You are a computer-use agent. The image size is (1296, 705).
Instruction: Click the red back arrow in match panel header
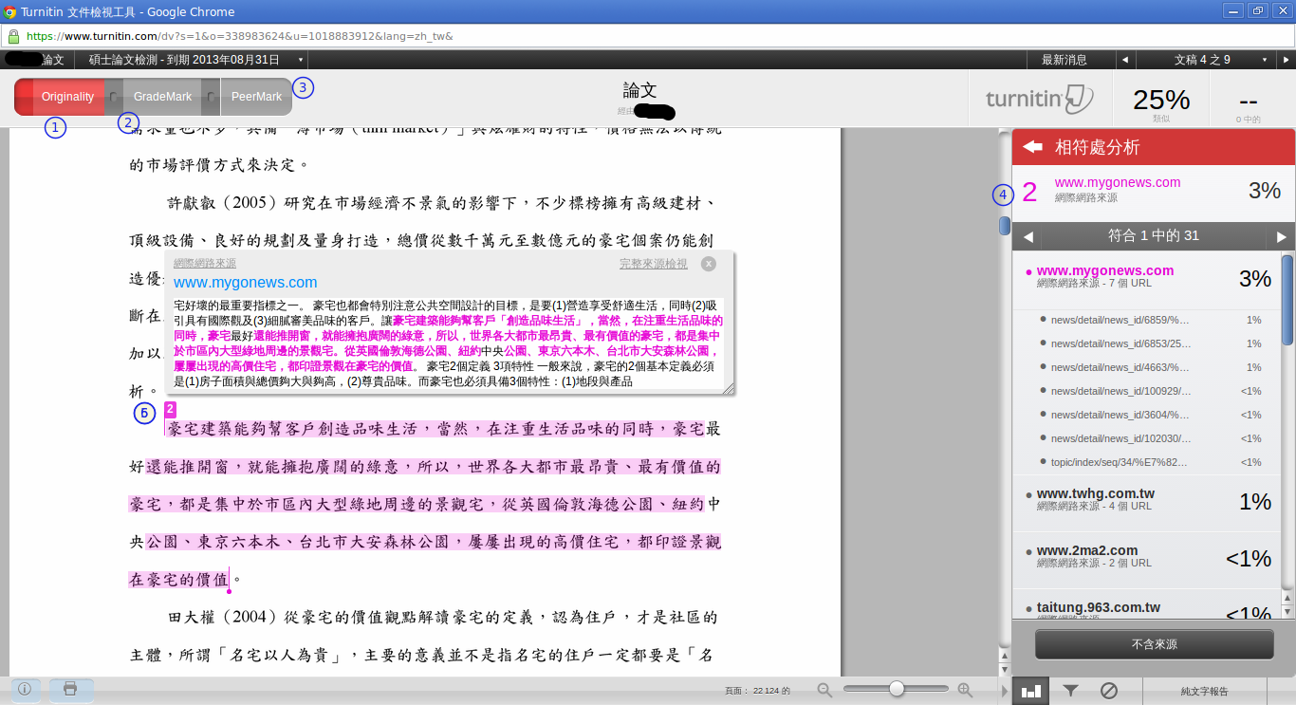pyautogui.click(x=1033, y=147)
